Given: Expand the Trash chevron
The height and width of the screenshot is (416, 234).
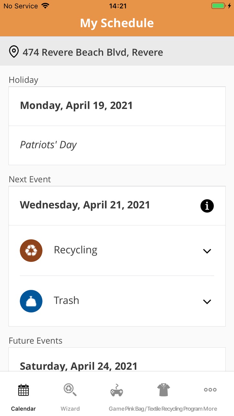Looking at the screenshot, I should tap(207, 302).
